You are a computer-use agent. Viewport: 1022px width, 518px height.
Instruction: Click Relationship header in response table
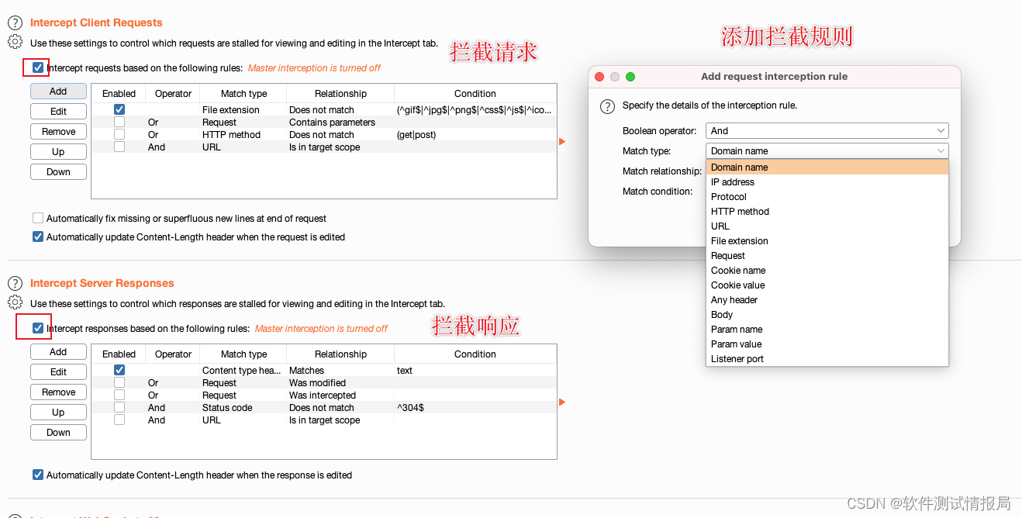(x=341, y=354)
